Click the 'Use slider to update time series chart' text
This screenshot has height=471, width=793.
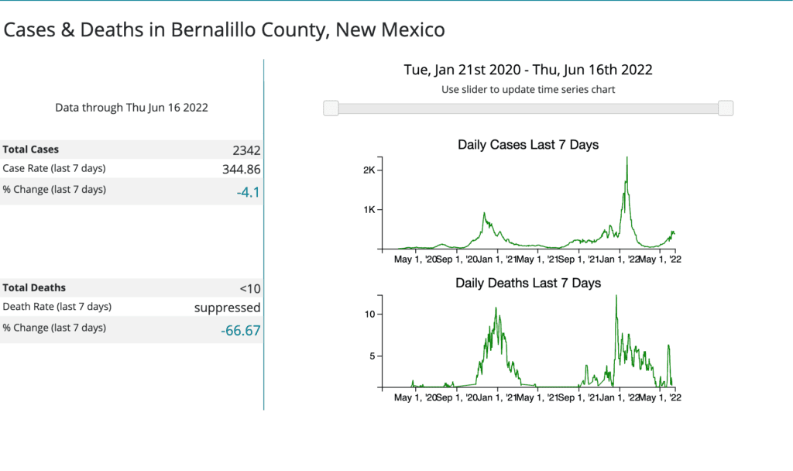528,89
